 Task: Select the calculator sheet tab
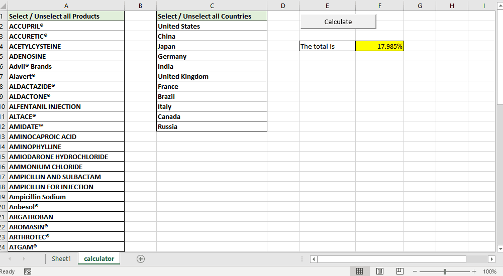click(99, 259)
